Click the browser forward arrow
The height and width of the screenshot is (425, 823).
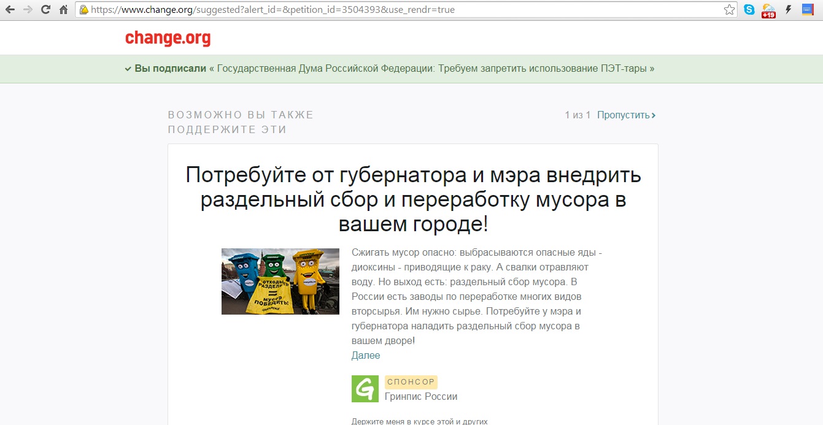point(28,10)
